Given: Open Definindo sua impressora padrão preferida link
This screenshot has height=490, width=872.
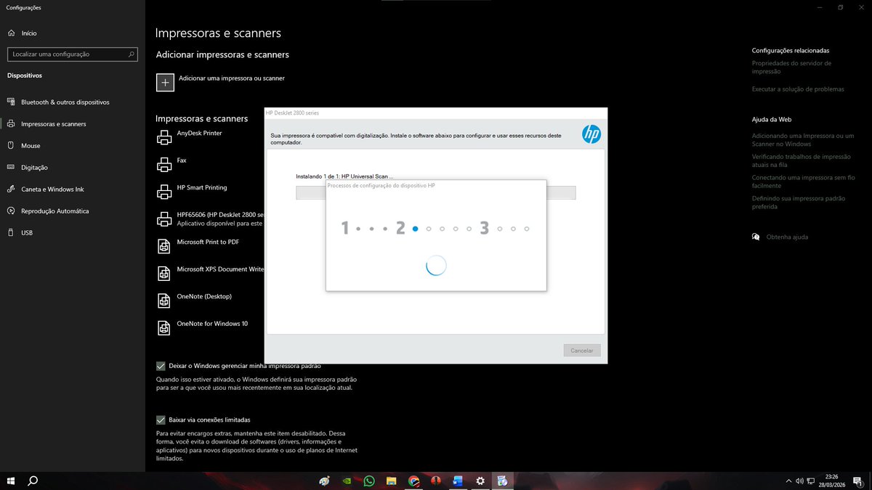Looking at the screenshot, I should pyautogui.click(x=797, y=203).
